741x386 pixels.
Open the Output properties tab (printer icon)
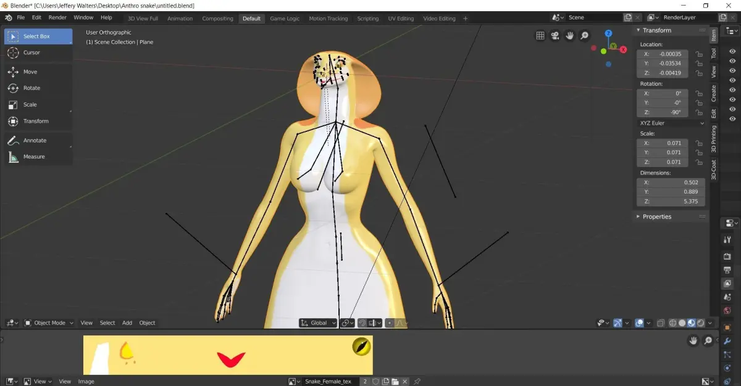[727, 269]
